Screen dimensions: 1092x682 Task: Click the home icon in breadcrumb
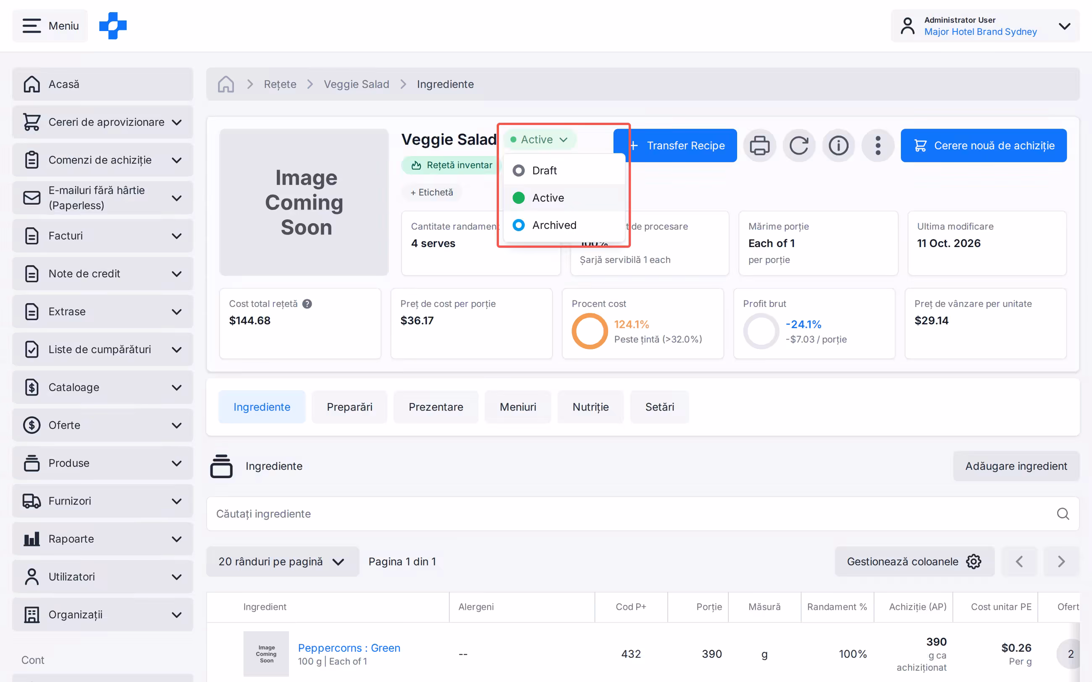coord(226,84)
